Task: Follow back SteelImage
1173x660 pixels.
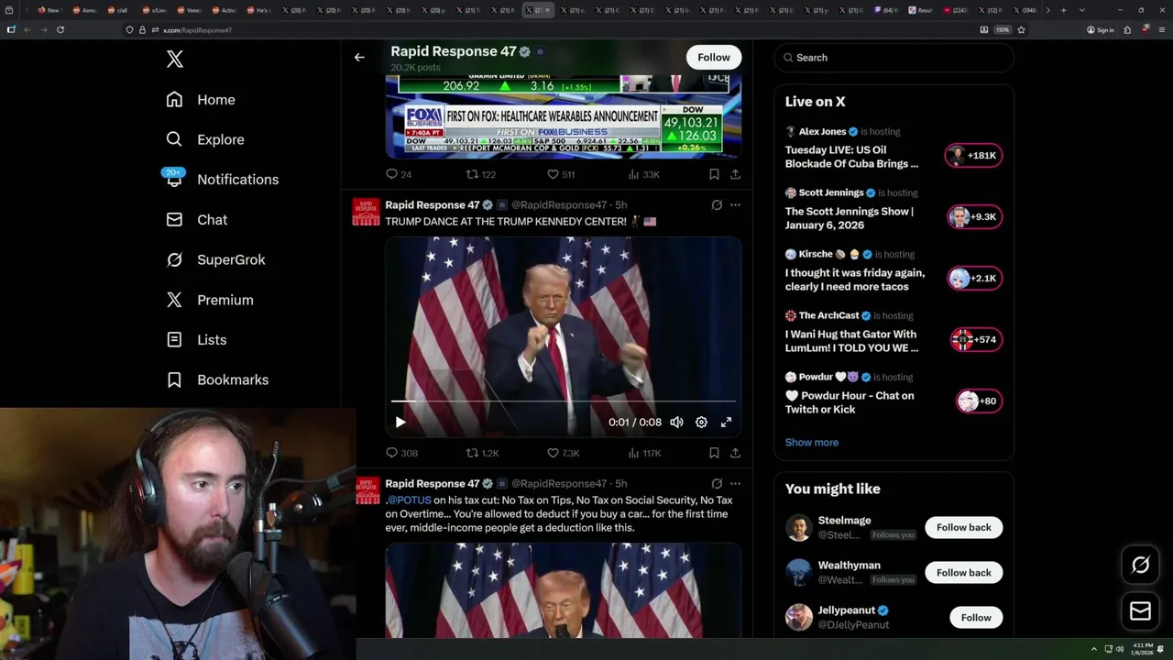Action: tap(963, 527)
